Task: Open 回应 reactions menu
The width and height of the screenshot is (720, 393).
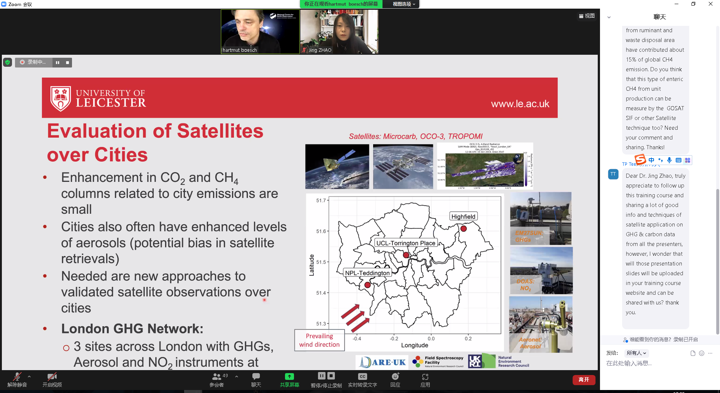Action: point(395,379)
